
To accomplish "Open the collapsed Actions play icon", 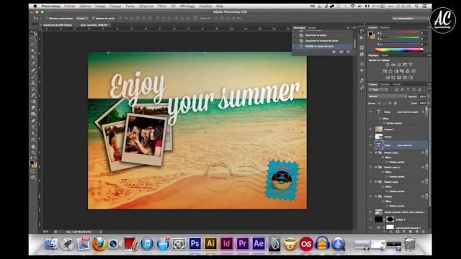I will tap(362, 38).
